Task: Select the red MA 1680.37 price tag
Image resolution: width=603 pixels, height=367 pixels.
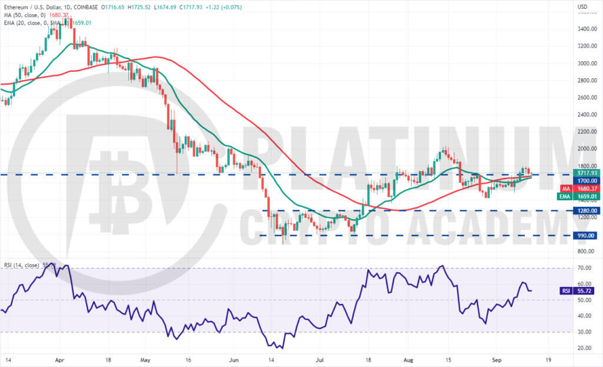Action: pyautogui.click(x=580, y=189)
